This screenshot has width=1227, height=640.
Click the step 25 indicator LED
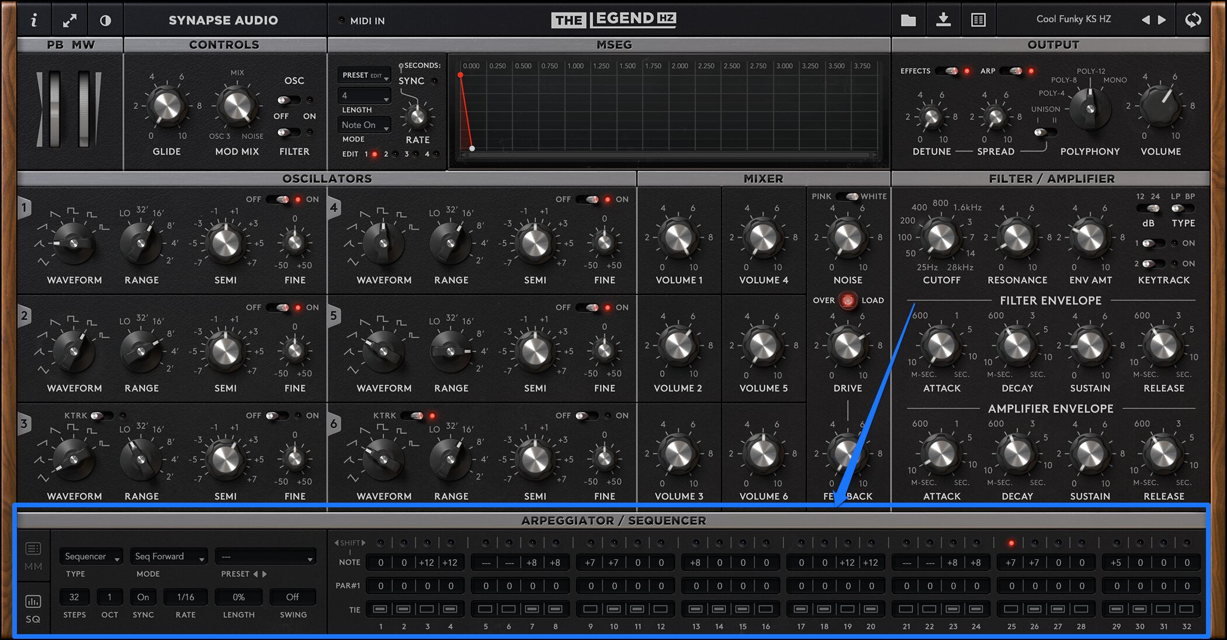(1011, 543)
